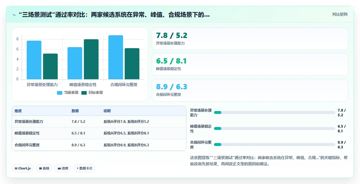Click the 说明 column header
The height and width of the screenshot is (184, 360).
pyautogui.click(x=107, y=111)
